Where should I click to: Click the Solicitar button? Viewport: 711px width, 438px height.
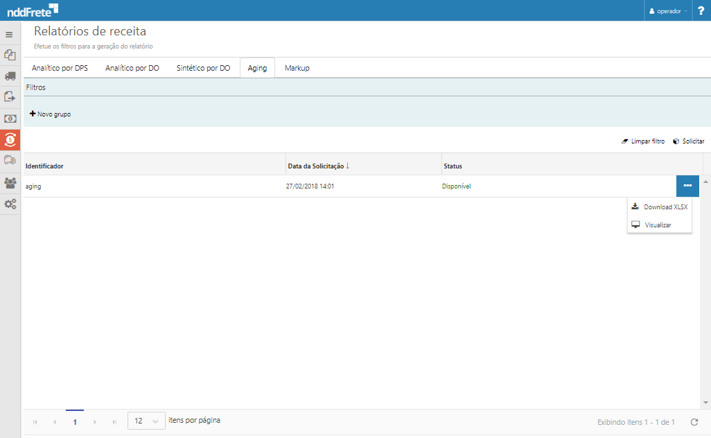(x=688, y=141)
